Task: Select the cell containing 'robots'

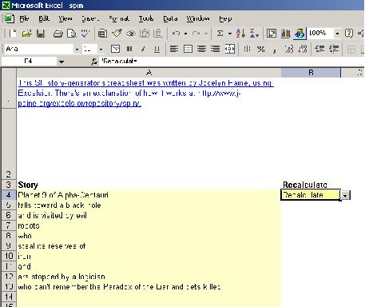Action: (149, 225)
